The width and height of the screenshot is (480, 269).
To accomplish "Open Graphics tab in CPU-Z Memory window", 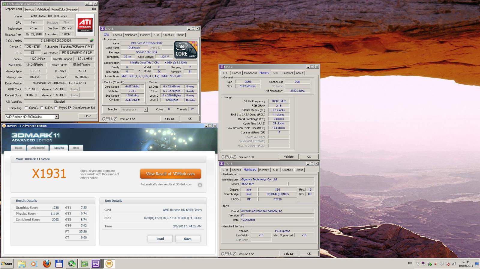I will pyautogui.click(x=287, y=73).
